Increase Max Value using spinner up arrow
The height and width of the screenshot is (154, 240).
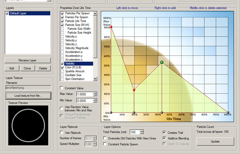[x=95, y=93]
